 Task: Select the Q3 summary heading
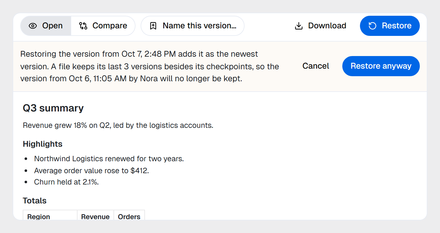point(53,108)
